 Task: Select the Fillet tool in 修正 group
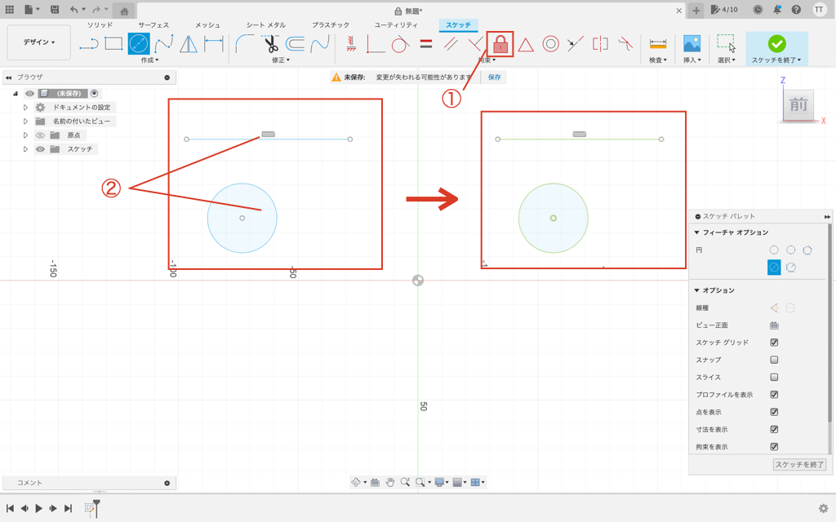[x=244, y=44]
